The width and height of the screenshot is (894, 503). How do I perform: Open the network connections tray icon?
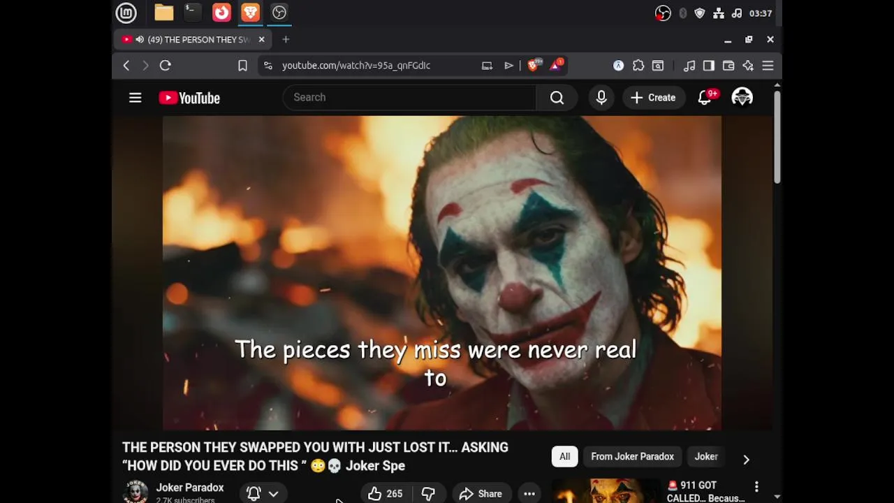[x=719, y=13]
